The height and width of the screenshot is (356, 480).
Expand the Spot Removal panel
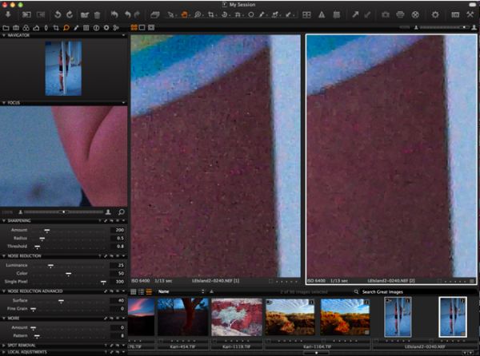click(4, 346)
